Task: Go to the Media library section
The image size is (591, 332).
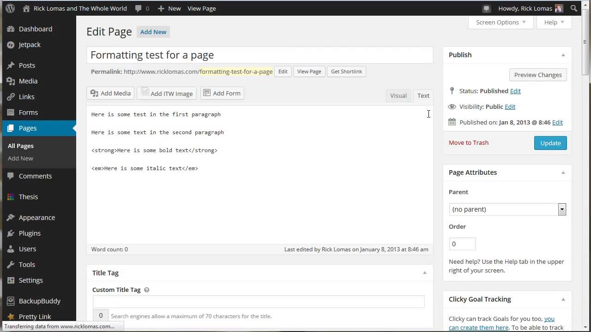Action: point(28,81)
